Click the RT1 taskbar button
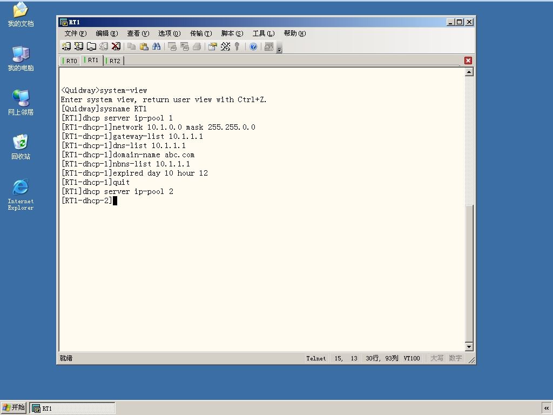The width and height of the screenshot is (553, 415). pyautogui.click(x=72, y=409)
